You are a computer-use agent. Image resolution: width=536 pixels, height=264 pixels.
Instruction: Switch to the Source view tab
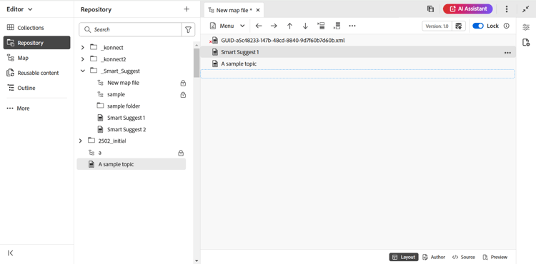pos(464,257)
